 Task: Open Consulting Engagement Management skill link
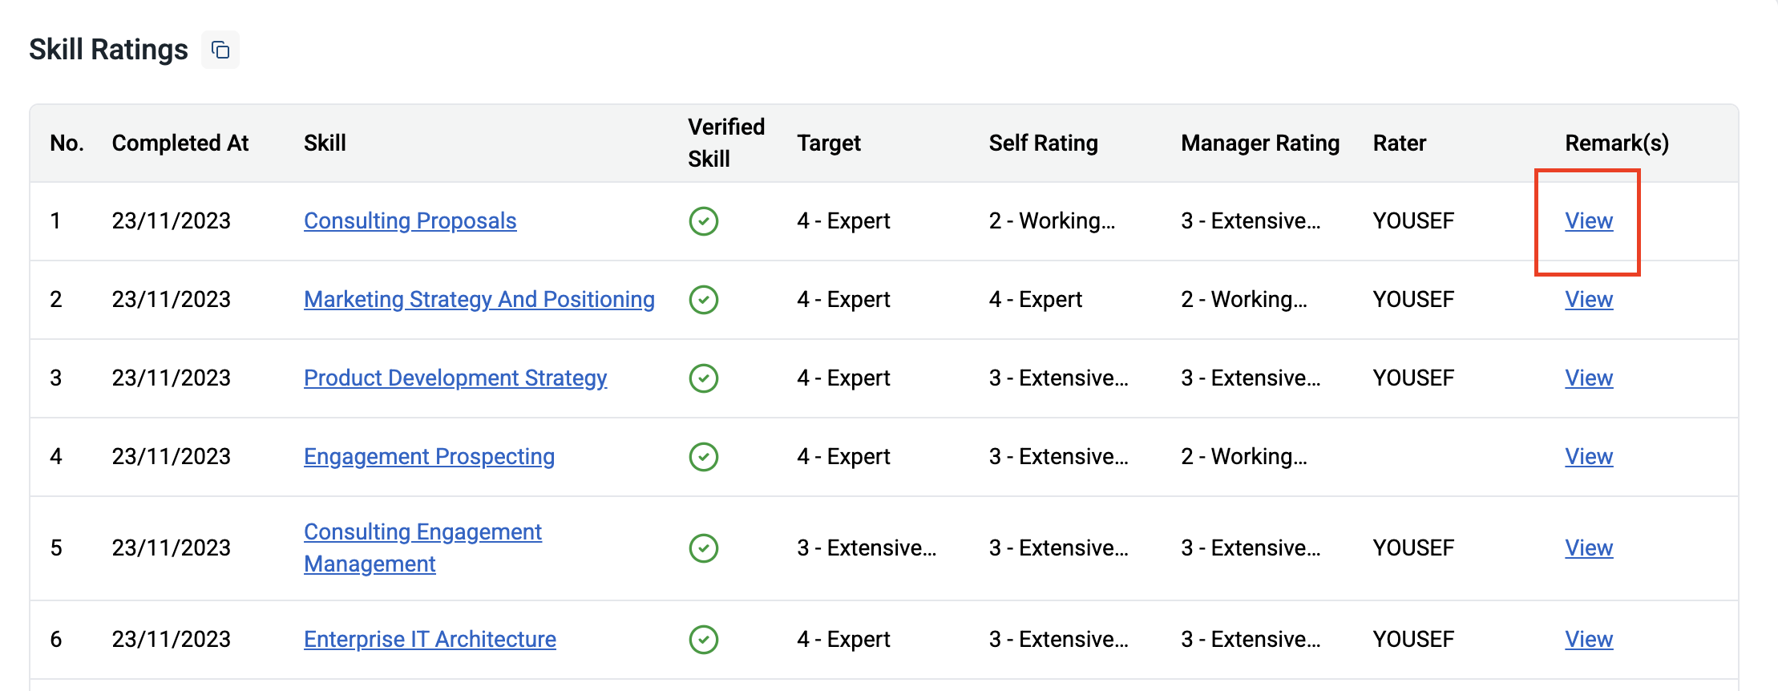(422, 532)
